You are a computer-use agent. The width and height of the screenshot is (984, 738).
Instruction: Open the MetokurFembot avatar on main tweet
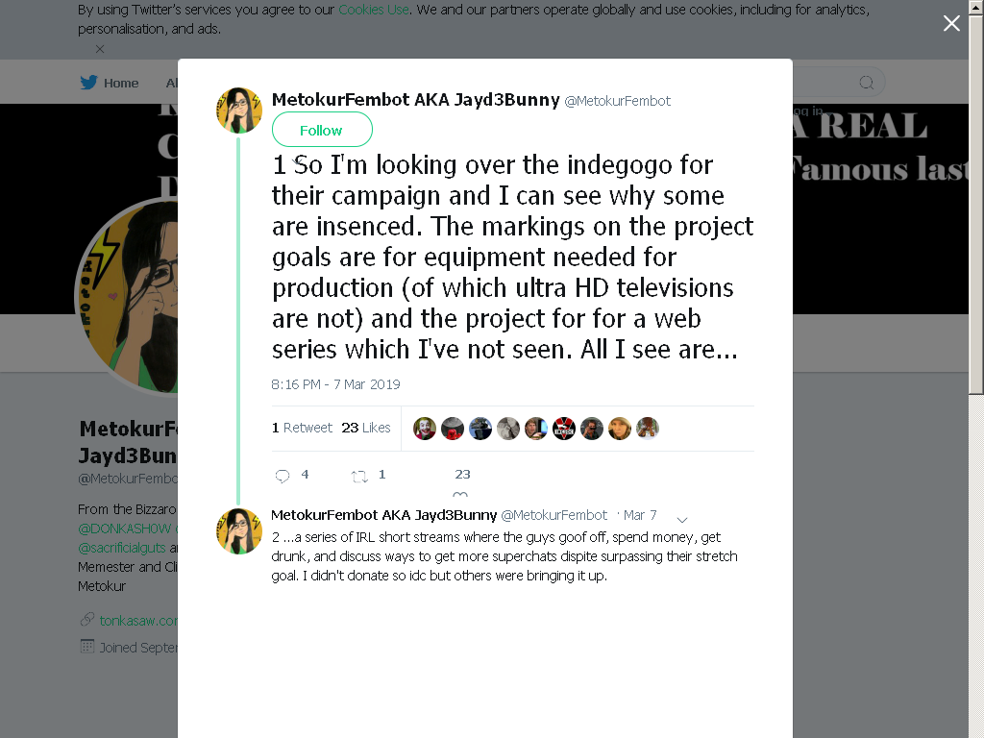pos(239,111)
